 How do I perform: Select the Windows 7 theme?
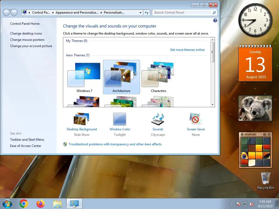coord(84,77)
